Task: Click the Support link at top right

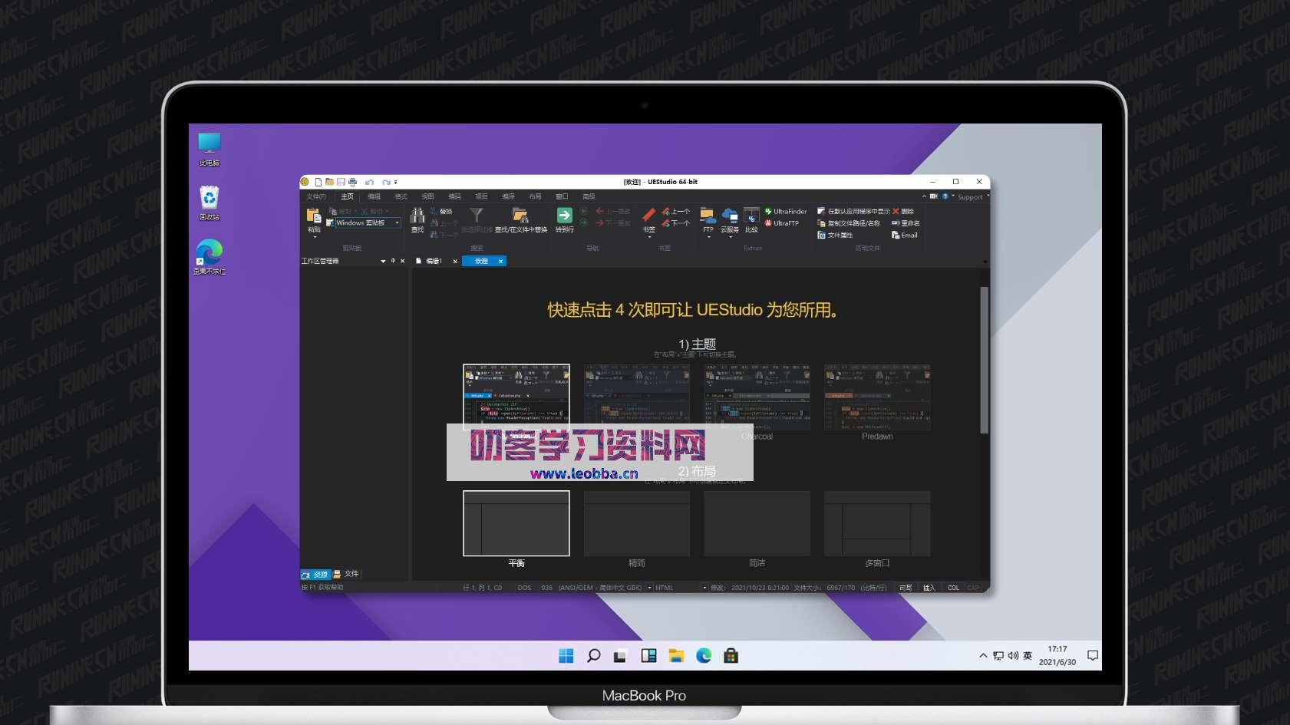Action: (x=970, y=197)
